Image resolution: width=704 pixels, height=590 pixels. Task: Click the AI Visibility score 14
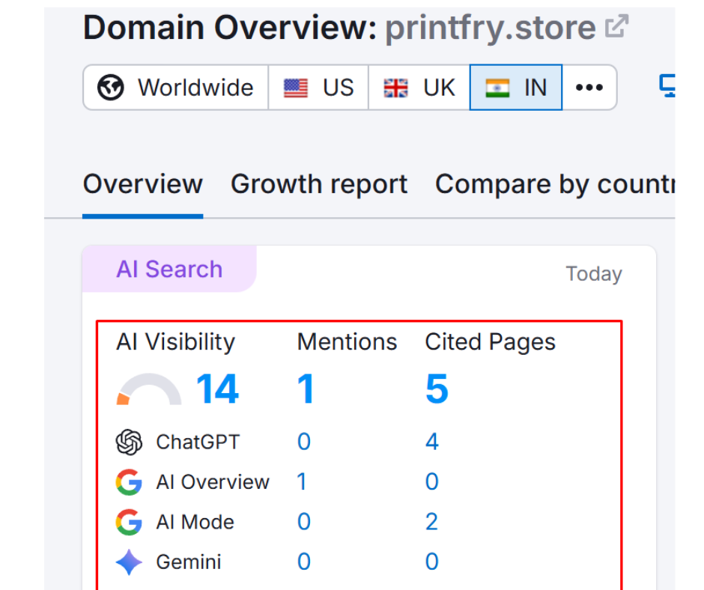click(217, 389)
